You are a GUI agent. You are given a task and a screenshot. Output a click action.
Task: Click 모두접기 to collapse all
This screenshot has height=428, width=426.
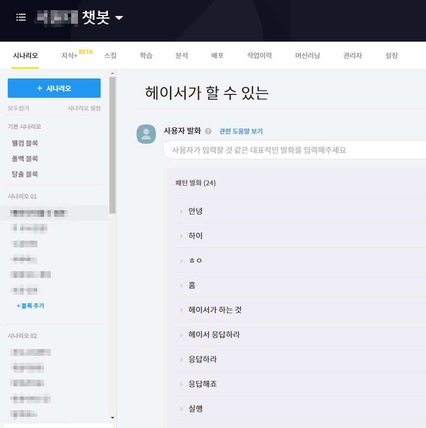[18, 108]
